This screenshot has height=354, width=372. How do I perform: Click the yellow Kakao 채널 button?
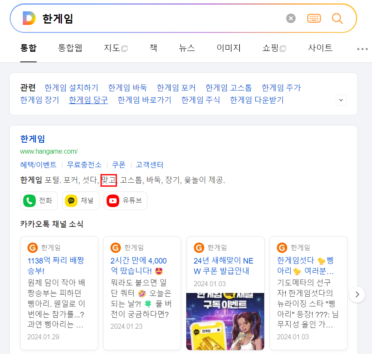coord(80,201)
